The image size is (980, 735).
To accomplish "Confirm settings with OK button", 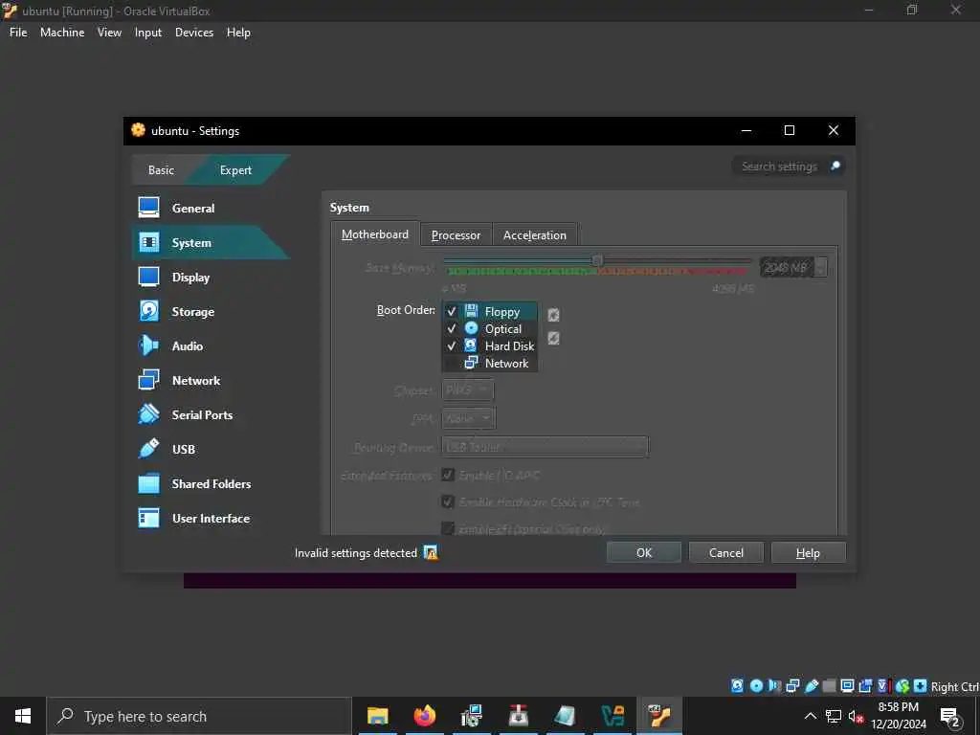I will (644, 552).
